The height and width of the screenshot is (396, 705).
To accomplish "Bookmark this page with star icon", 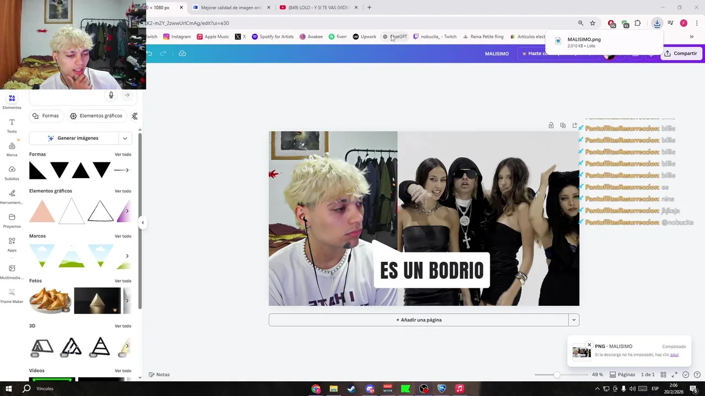I will [593, 23].
